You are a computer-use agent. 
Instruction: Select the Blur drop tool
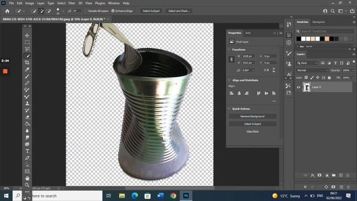pyautogui.click(x=27, y=131)
